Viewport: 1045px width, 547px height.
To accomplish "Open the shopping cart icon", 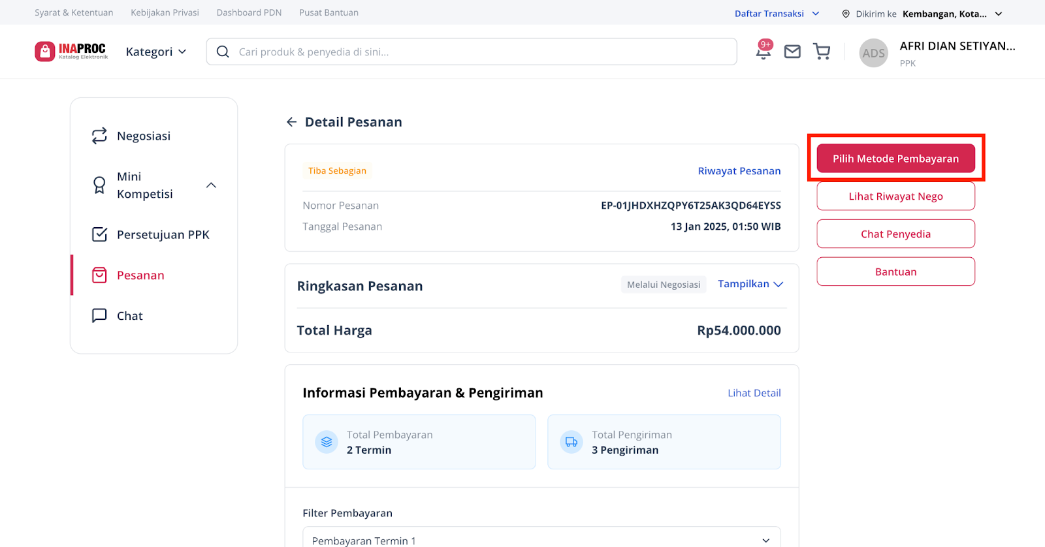I will [822, 52].
